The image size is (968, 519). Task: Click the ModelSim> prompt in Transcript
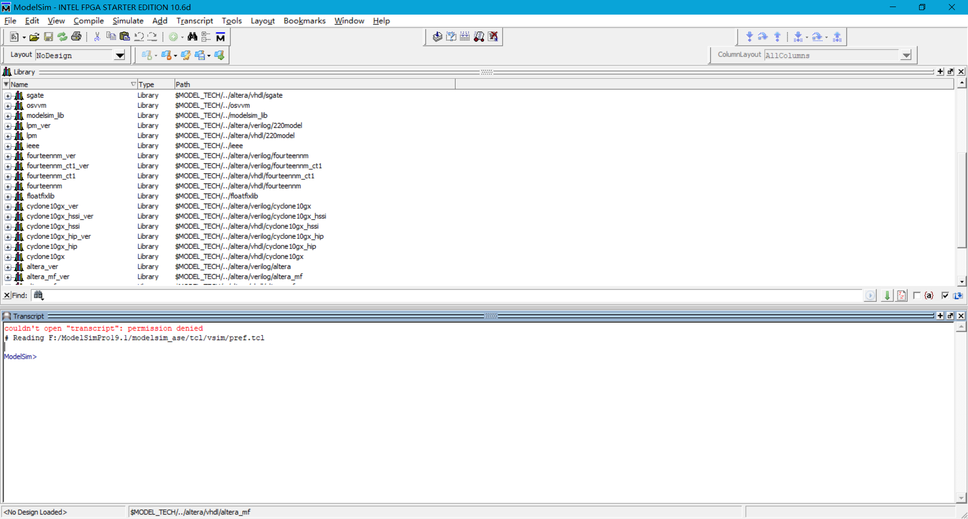point(21,357)
